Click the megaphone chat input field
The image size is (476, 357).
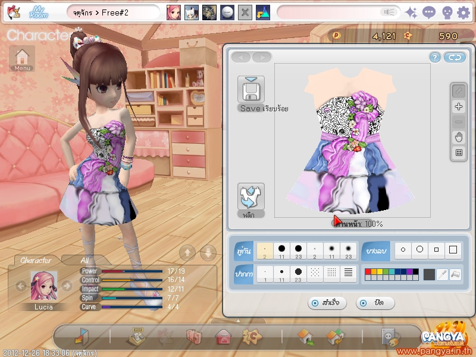(338, 12)
